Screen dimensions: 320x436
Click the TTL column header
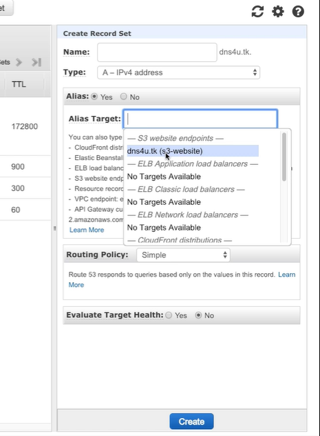[19, 84]
